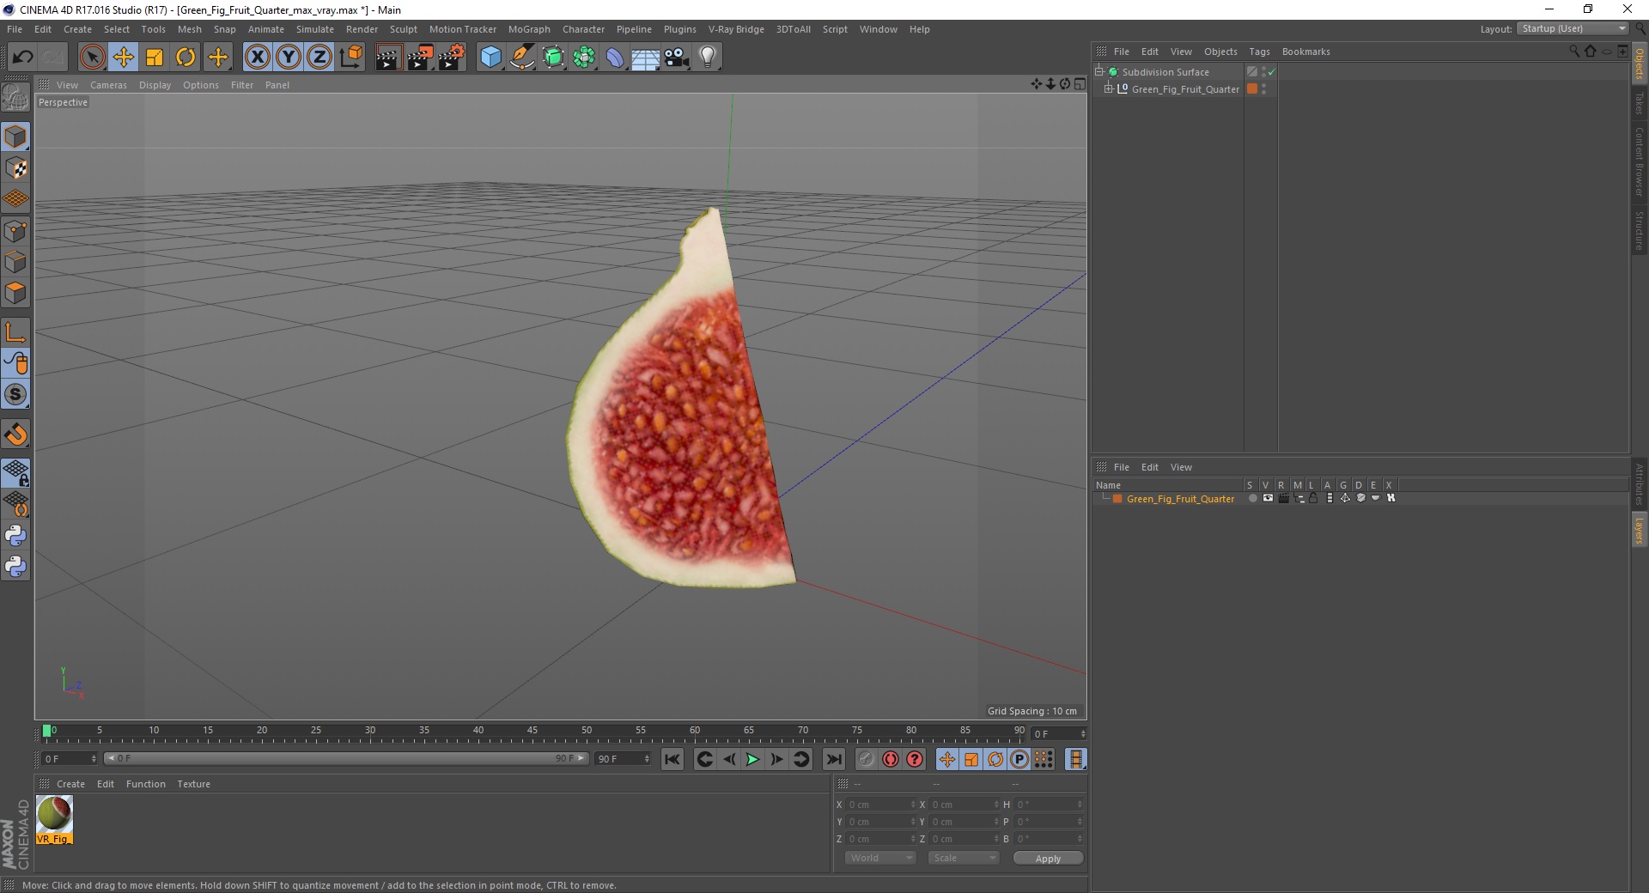Open material manager Texture menu
Viewport: 1649px width, 893px height.
tap(193, 784)
